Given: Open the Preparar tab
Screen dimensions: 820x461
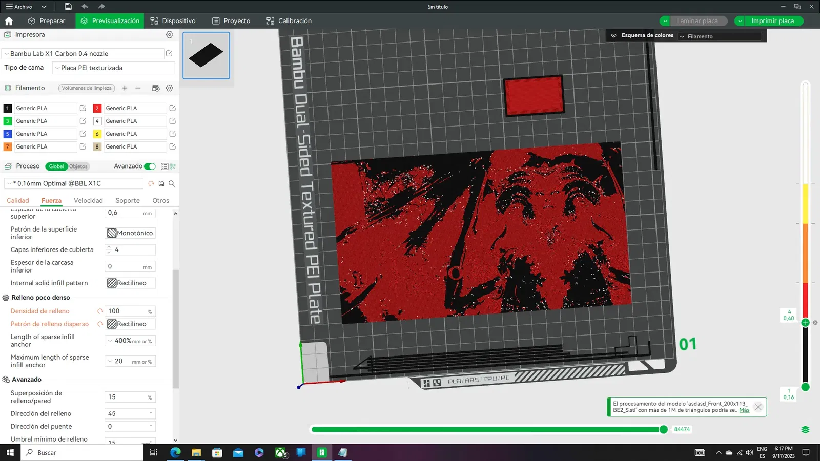Looking at the screenshot, I should coord(47,21).
